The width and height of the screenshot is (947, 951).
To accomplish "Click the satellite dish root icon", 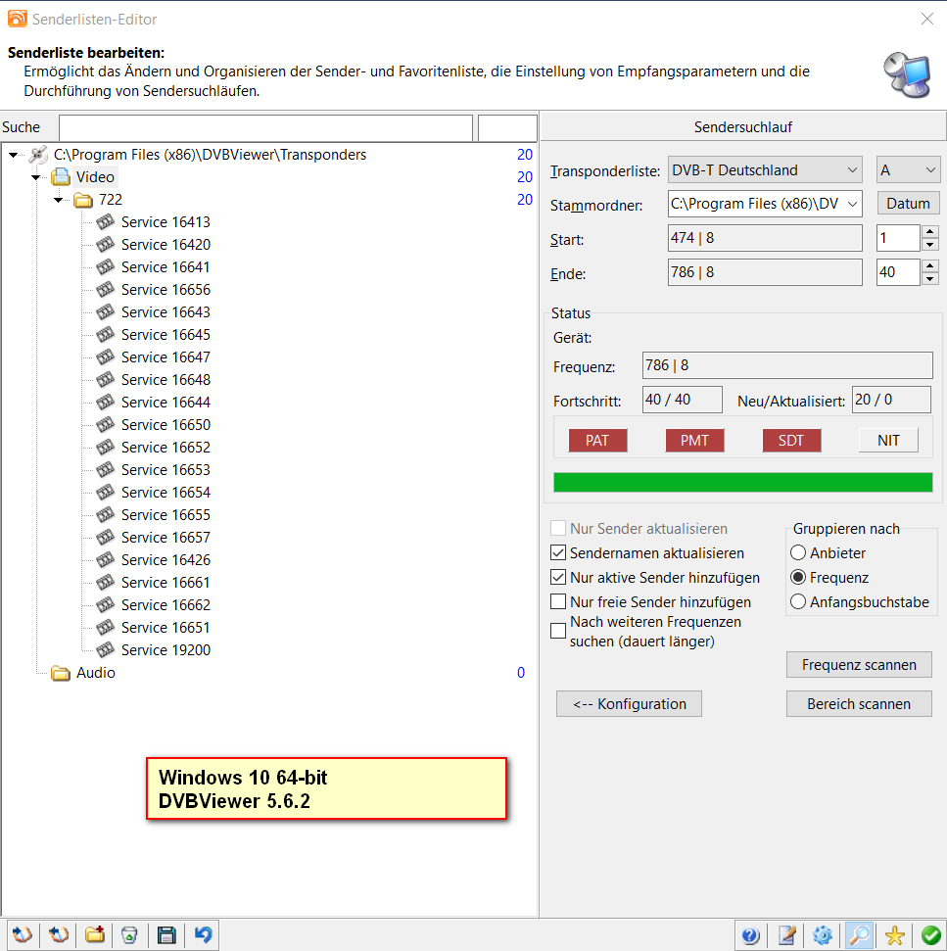I will (x=38, y=155).
